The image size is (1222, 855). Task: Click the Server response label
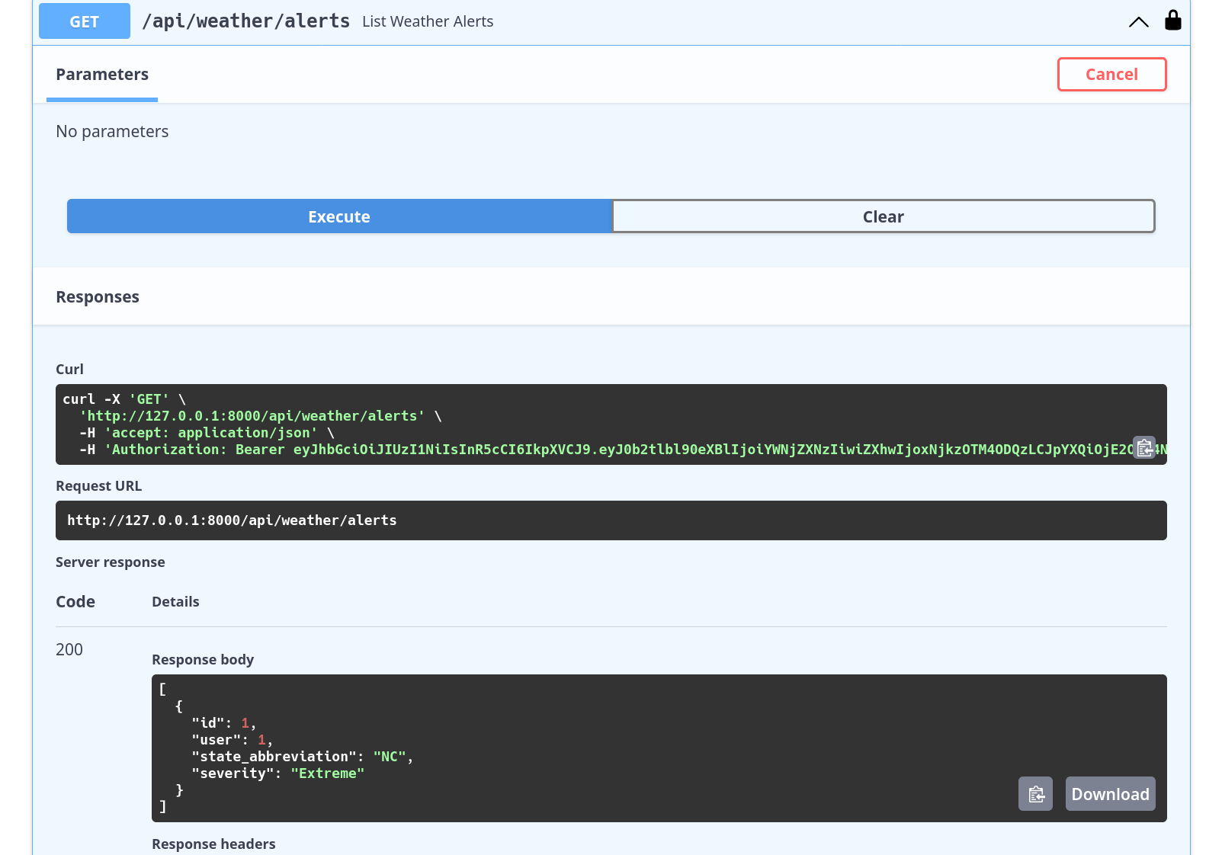click(111, 562)
